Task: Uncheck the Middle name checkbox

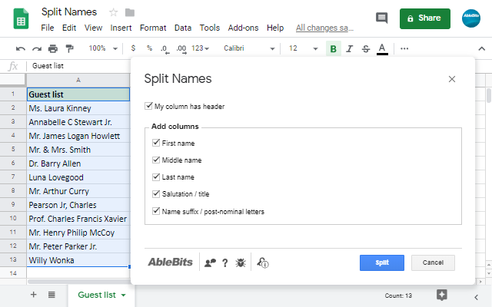Action: click(x=156, y=160)
